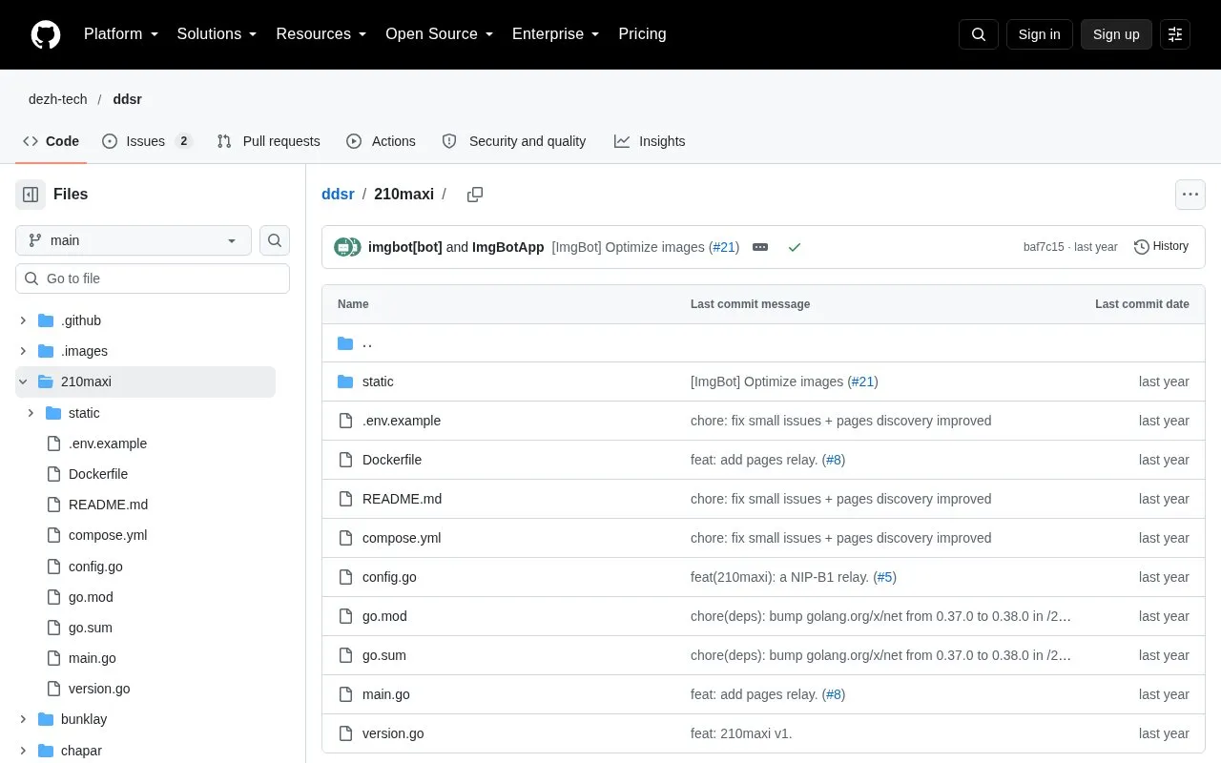1221x763 pixels.
Task: Expand the .github folder chevron
Action: pos(23,320)
